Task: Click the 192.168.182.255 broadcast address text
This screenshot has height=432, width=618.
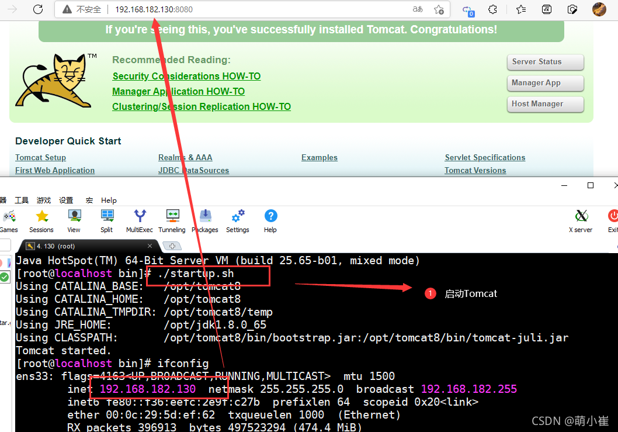Action: tap(468, 389)
